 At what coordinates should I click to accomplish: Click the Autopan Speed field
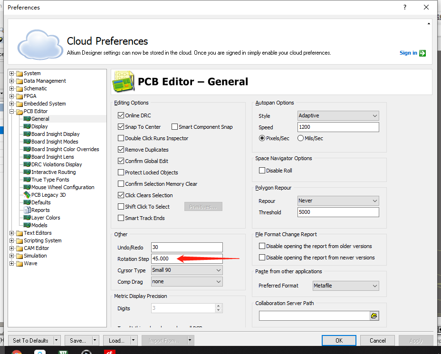point(338,127)
